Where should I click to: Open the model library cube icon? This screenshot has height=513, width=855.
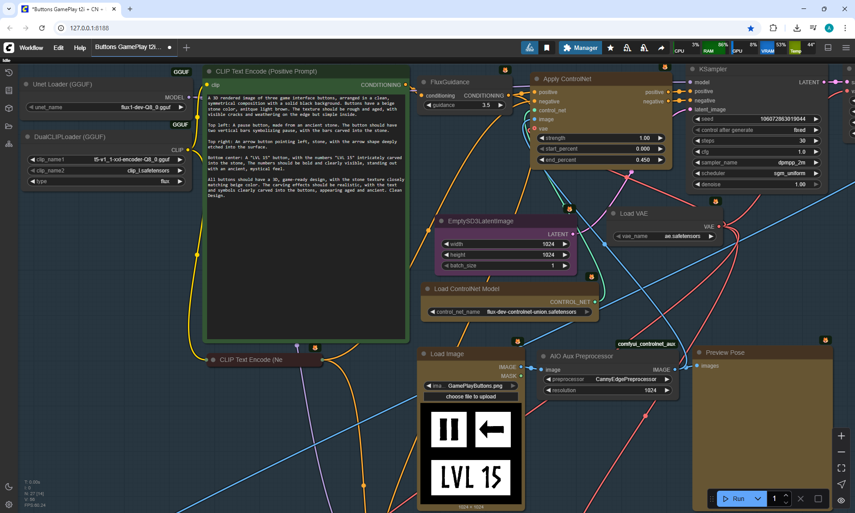(x=9, y=108)
